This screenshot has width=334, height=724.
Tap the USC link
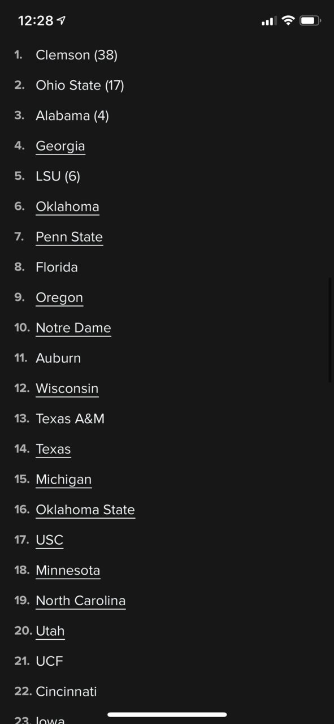coord(49,540)
